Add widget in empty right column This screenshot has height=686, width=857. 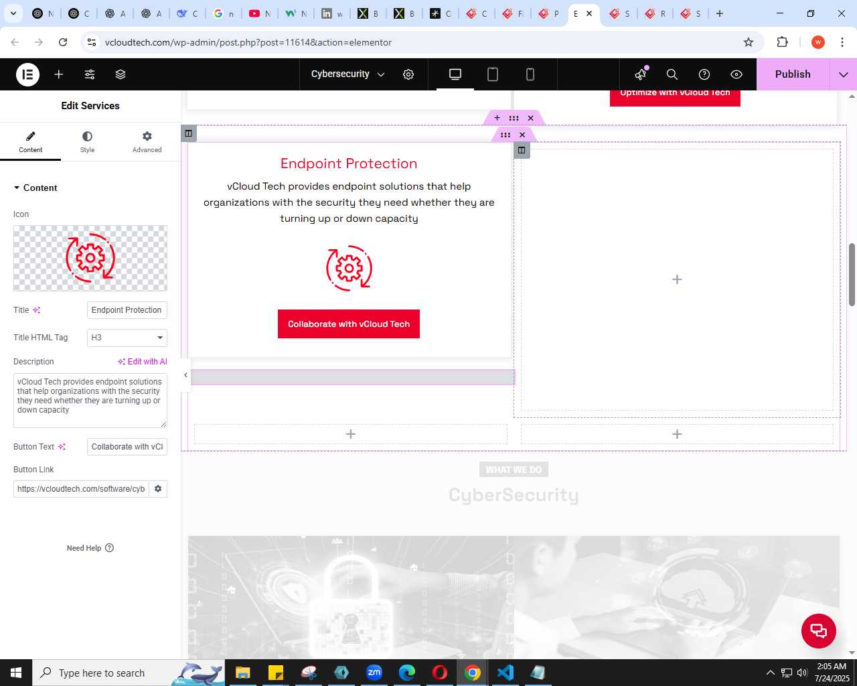[677, 279]
